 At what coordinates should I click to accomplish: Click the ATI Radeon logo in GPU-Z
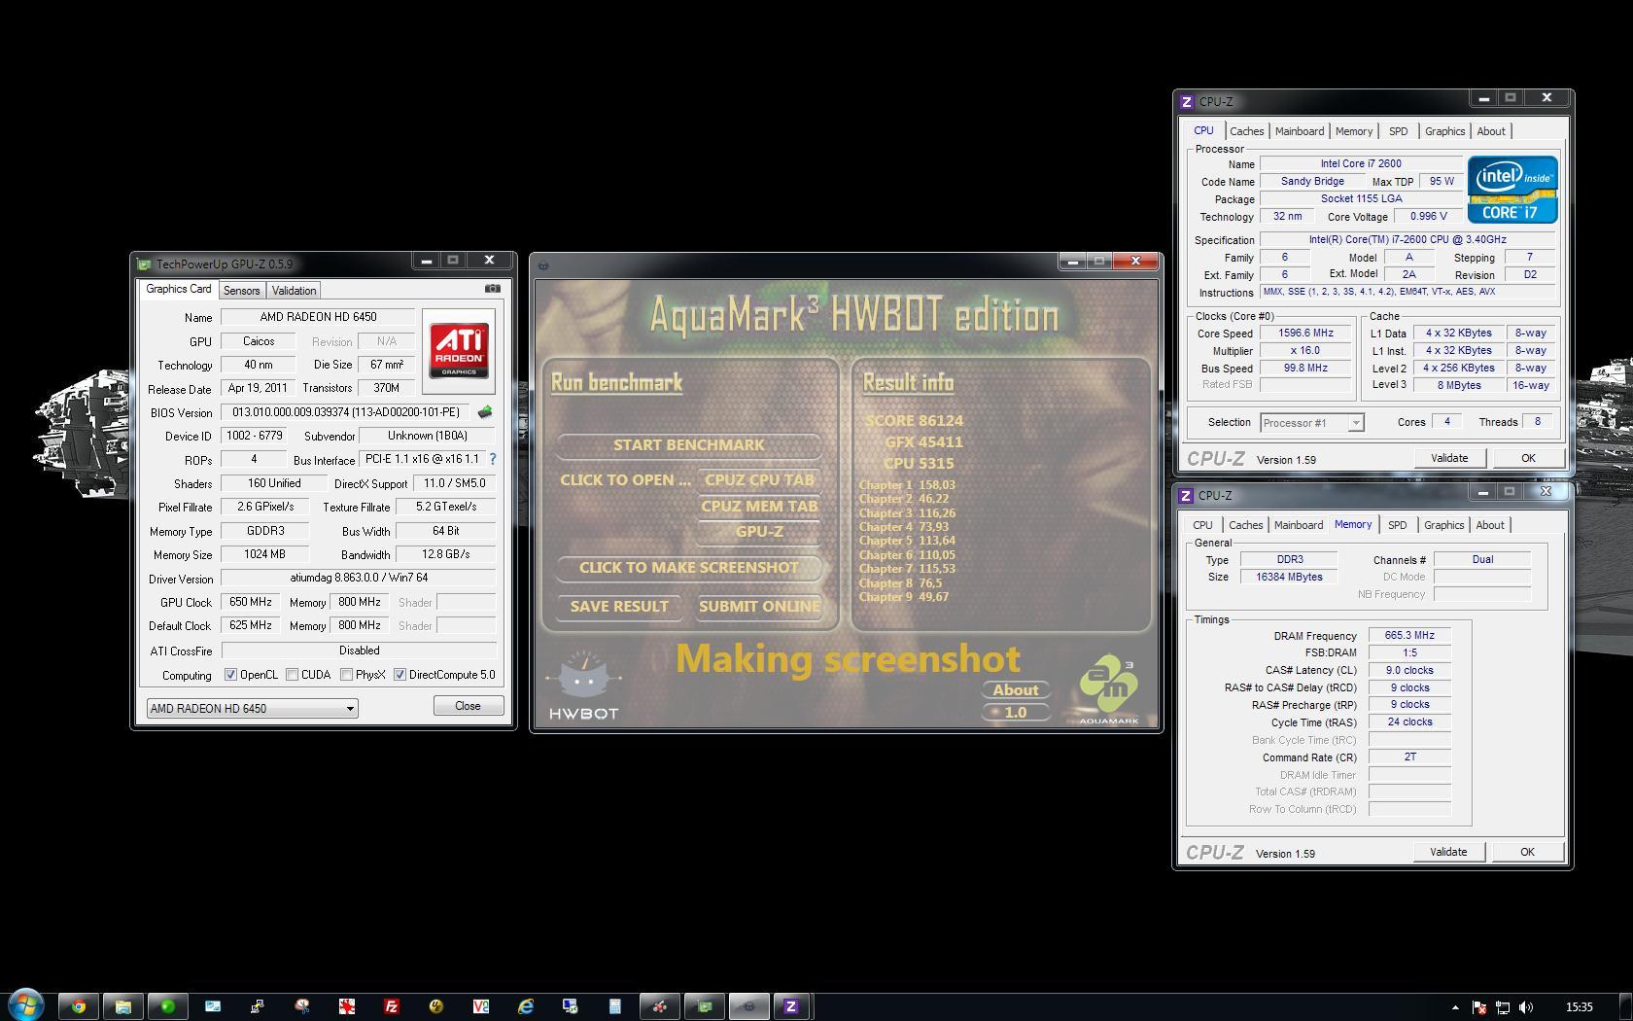tap(459, 351)
